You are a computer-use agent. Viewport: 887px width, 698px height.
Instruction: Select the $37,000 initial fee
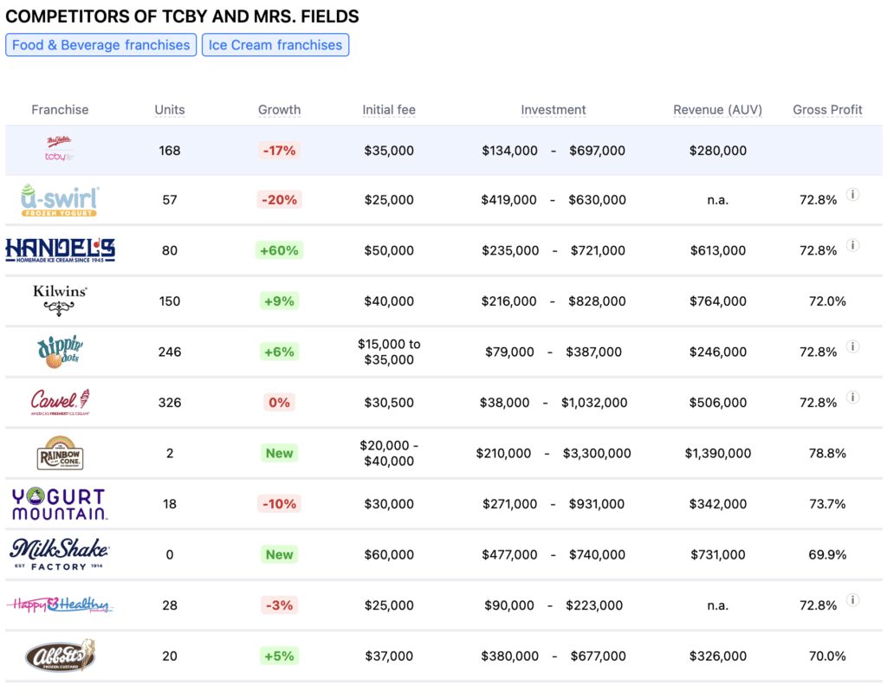pyautogui.click(x=389, y=656)
